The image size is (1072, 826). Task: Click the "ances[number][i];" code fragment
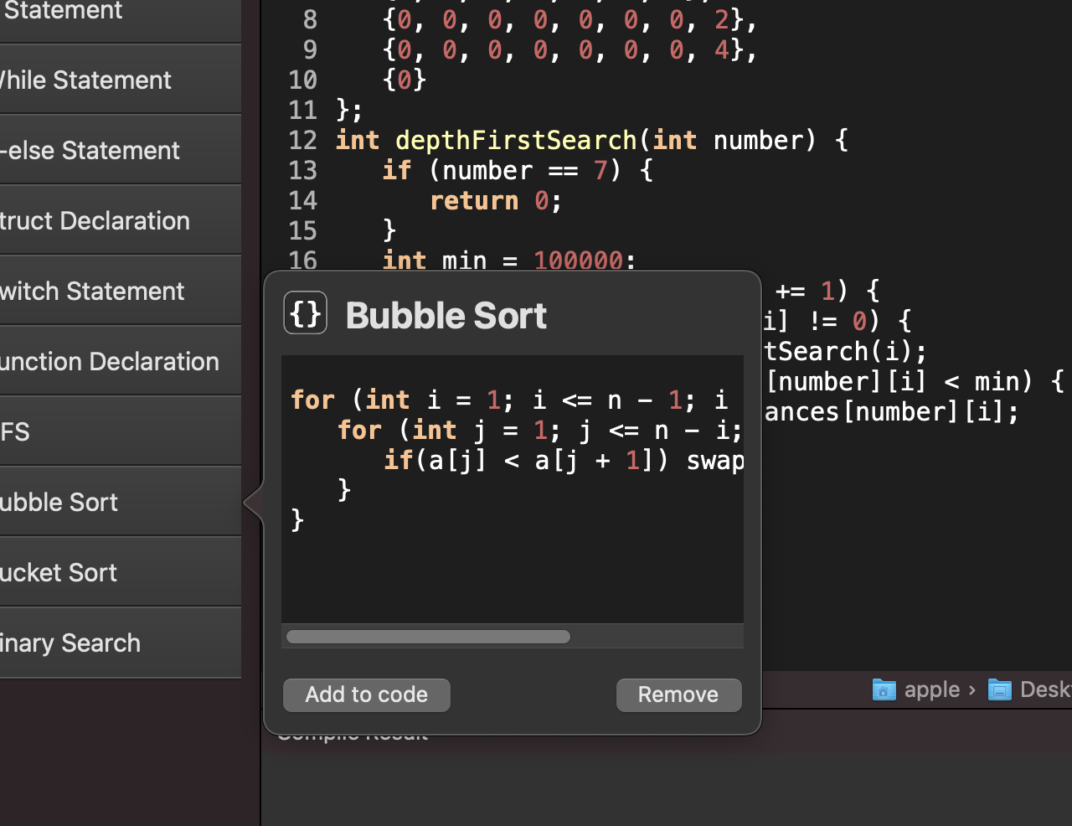[892, 411]
